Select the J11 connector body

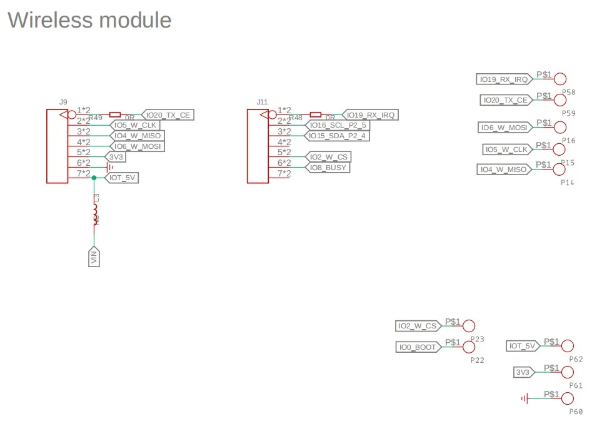pyautogui.click(x=258, y=146)
